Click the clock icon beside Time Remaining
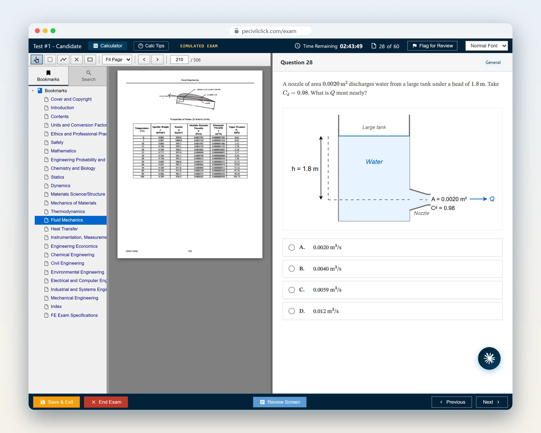The height and width of the screenshot is (433, 541). point(298,46)
